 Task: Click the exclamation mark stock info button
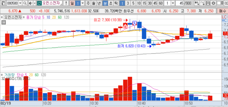[66, 3]
